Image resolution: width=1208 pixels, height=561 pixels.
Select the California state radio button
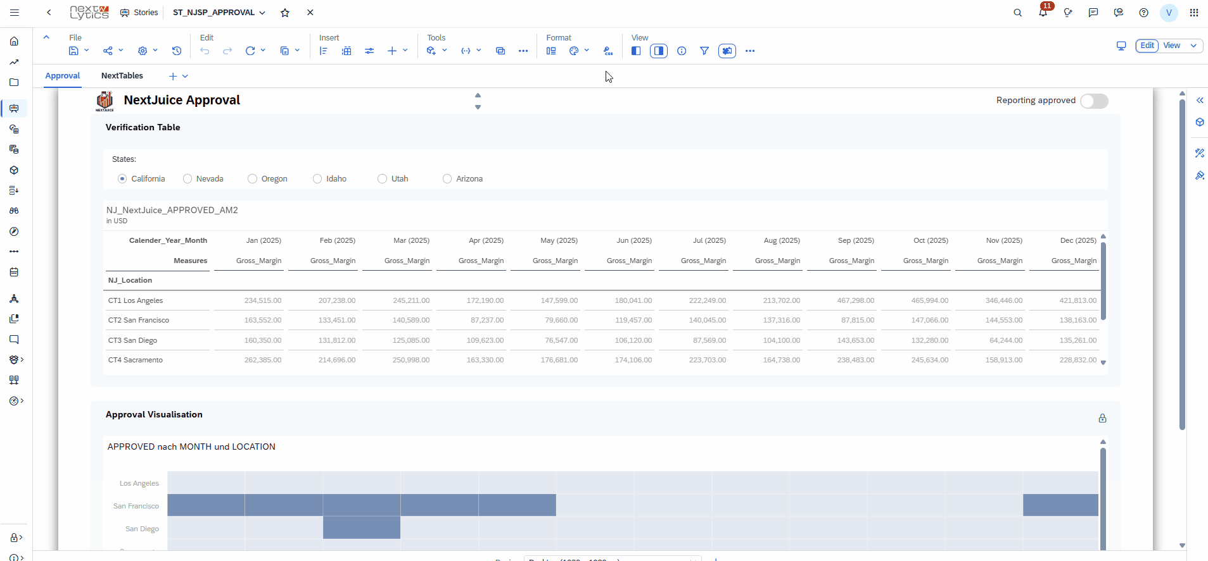122,179
